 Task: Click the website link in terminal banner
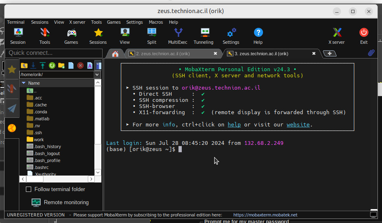[298, 125]
